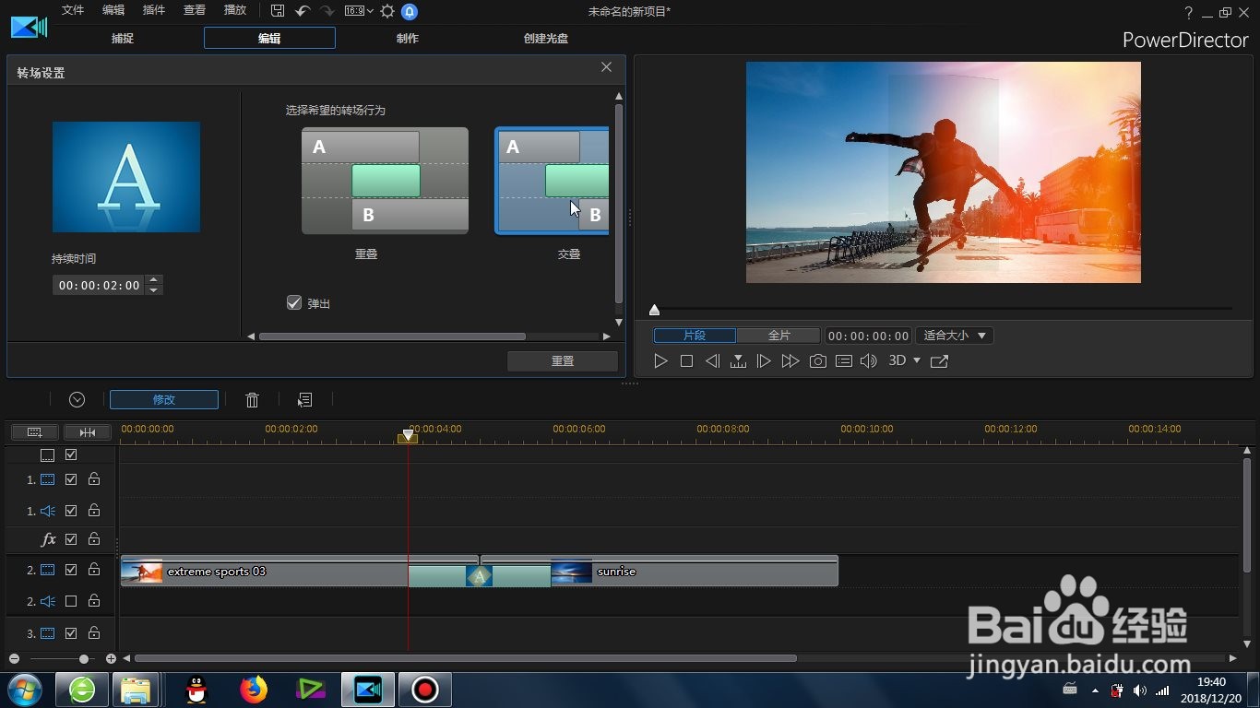Disable video track 2 checkbox
Viewport: 1260px width, 708px height.
[x=71, y=571]
